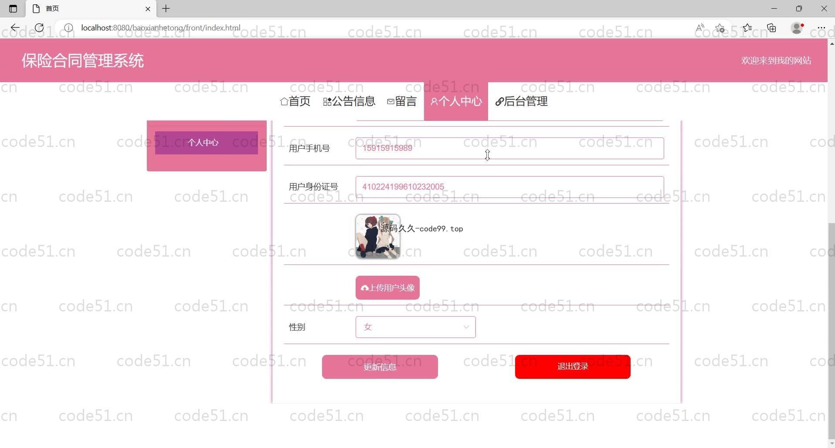Screen dimensions: 835x448
Task: Open the favorites list icon
Action: point(747,28)
